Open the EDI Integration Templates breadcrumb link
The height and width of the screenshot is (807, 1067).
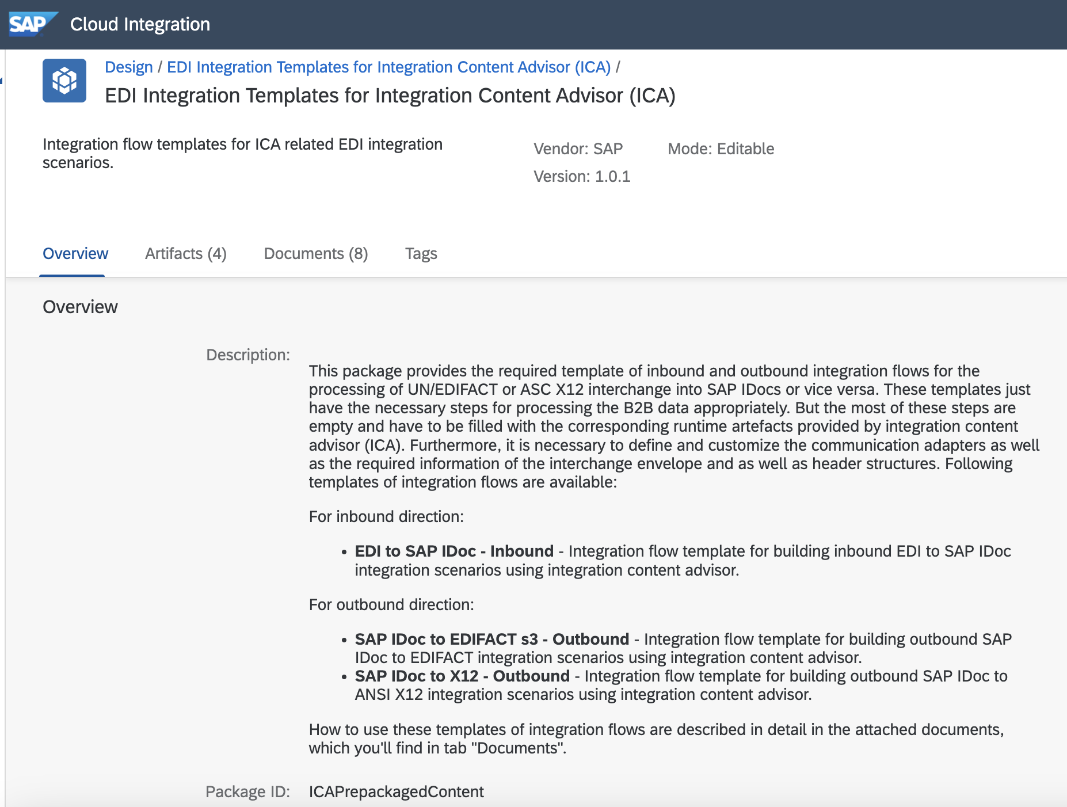point(388,67)
